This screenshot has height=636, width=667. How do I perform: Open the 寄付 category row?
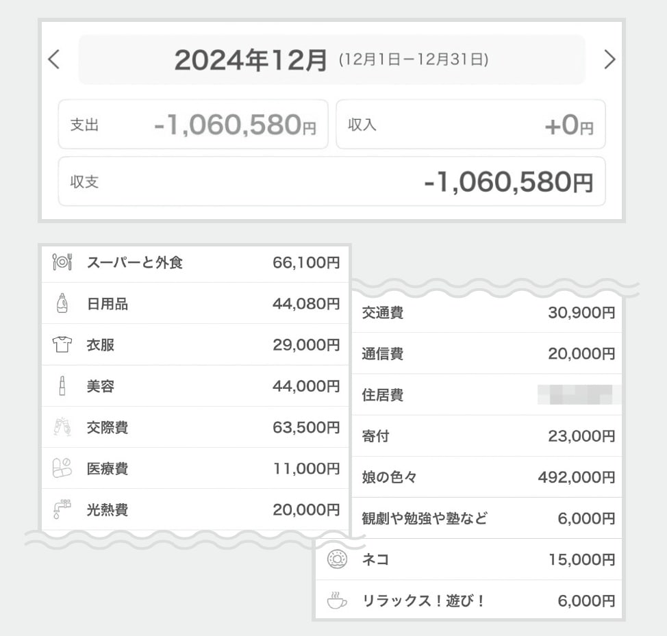[487, 436]
